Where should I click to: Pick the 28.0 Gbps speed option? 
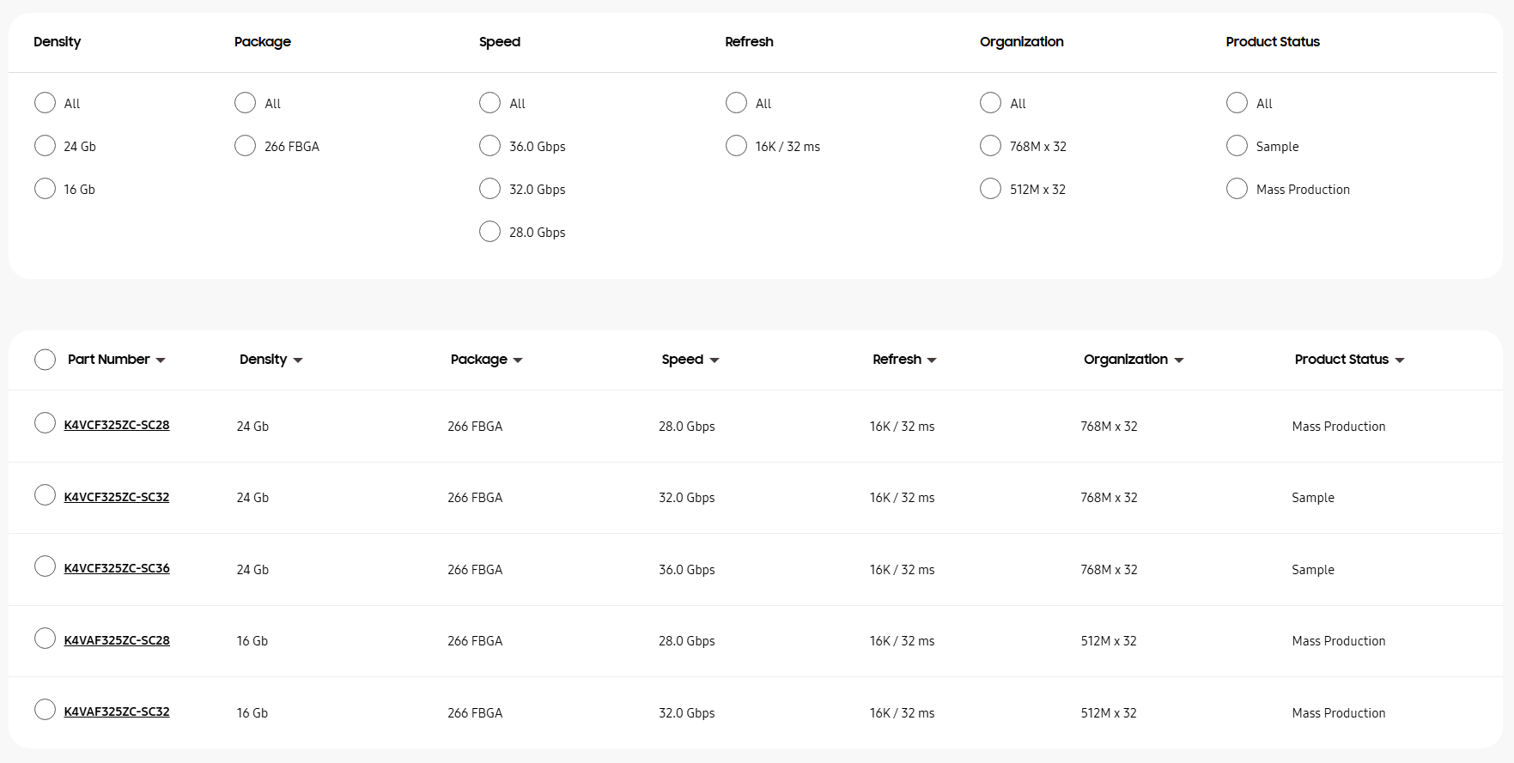pos(489,232)
